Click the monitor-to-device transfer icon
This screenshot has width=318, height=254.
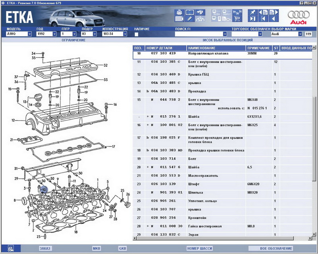[216, 19]
